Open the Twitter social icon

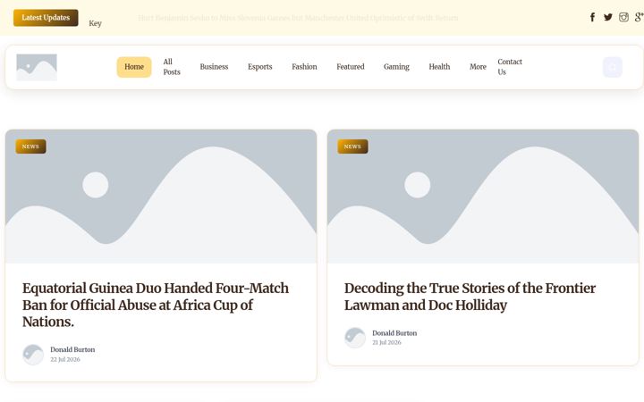coord(608,17)
